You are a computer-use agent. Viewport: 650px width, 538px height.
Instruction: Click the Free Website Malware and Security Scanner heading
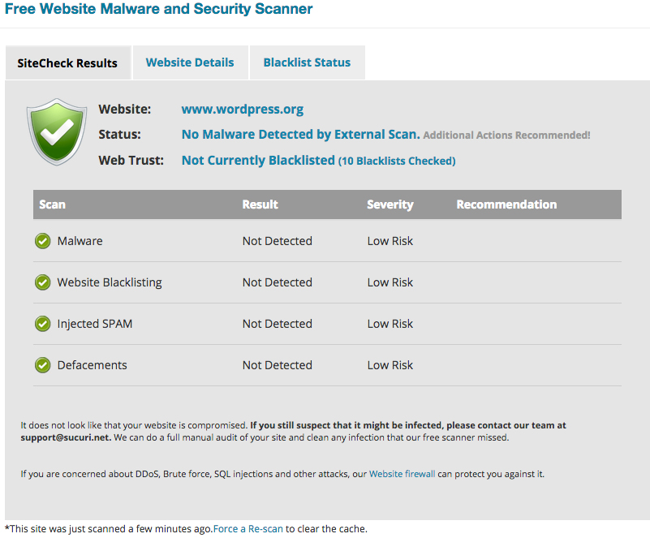pos(158,9)
